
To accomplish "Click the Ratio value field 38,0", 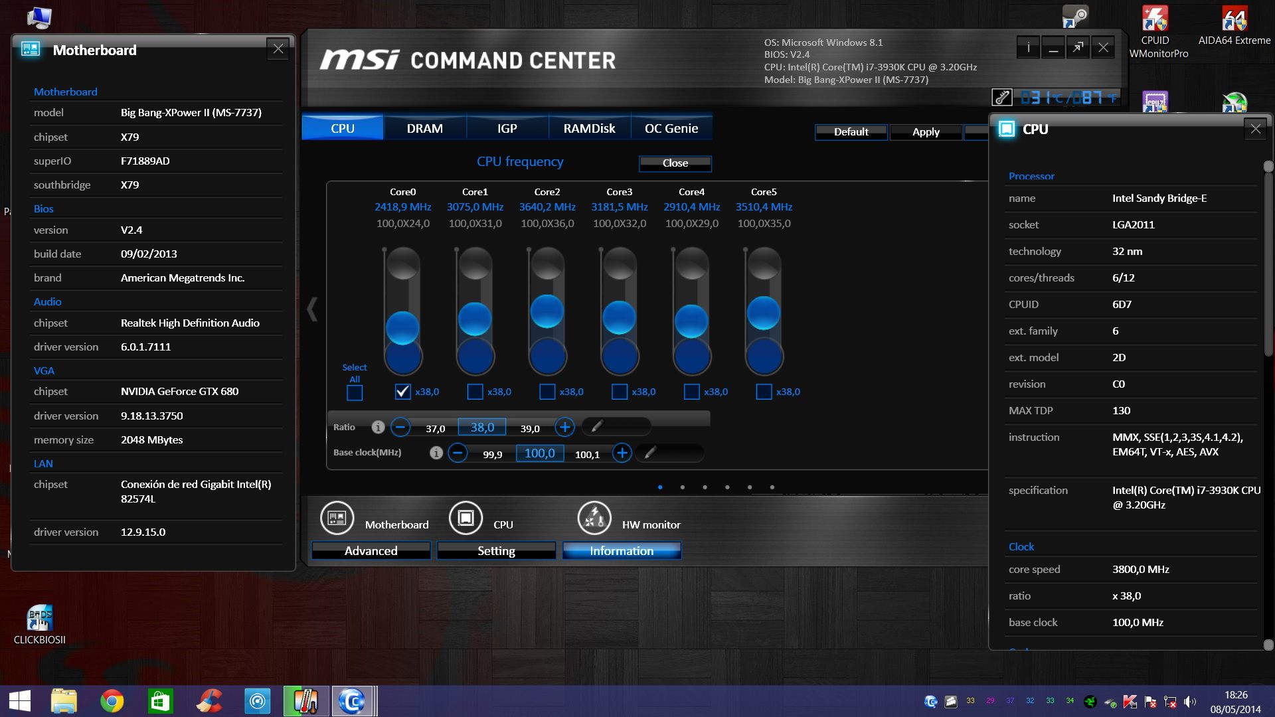I will coord(482,427).
